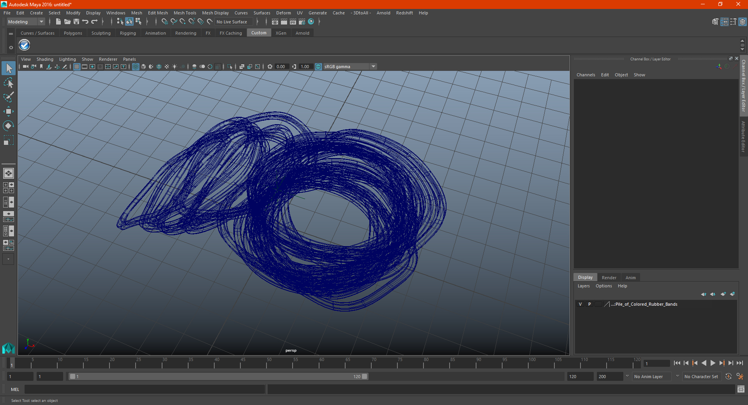Play the animation forwards
The height and width of the screenshot is (405, 748).
pyautogui.click(x=713, y=363)
